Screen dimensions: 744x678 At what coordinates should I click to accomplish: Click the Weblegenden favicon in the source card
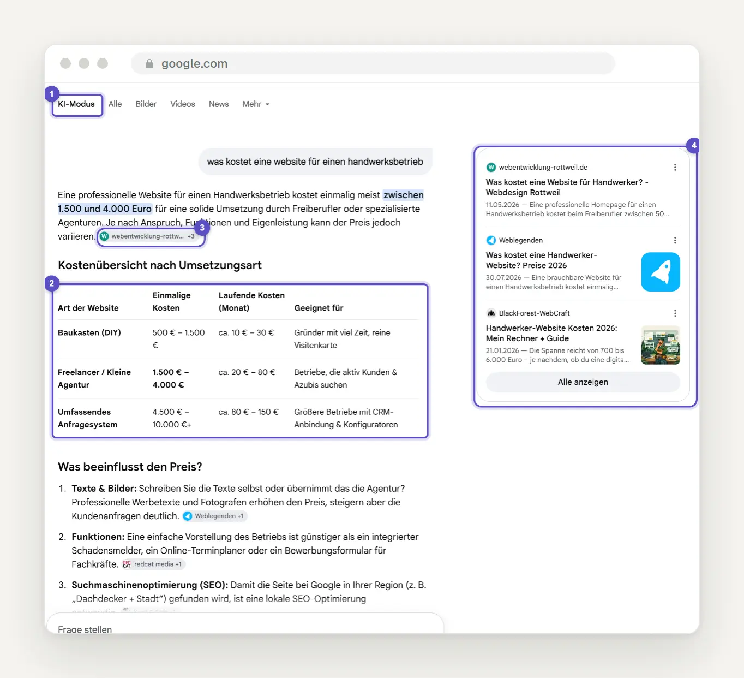point(491,240)
